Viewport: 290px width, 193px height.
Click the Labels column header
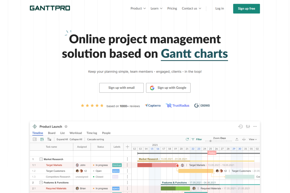point(117,147)
